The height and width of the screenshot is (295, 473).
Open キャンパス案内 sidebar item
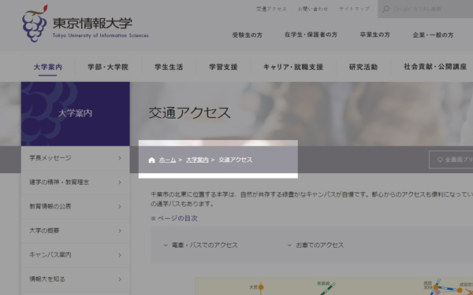tap(76, 255)
